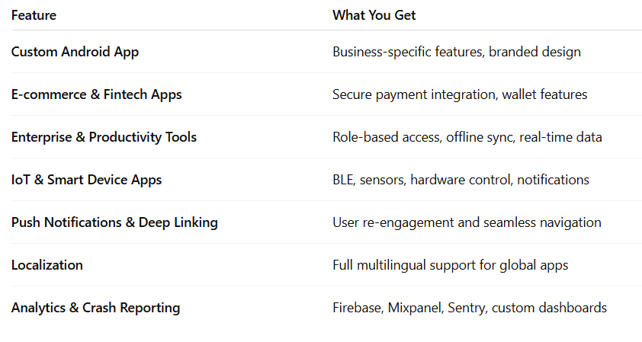Screen dimensions: 642x342
Task: Select the "IoT & Smart Device Apps" cell
Action: 86,180
